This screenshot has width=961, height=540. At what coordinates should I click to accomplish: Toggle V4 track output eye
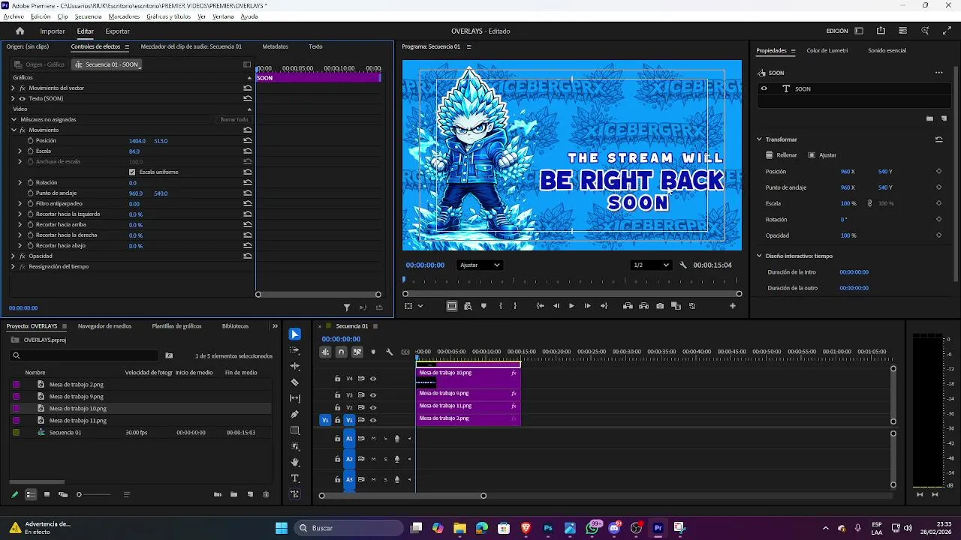[x=373, y=379]
